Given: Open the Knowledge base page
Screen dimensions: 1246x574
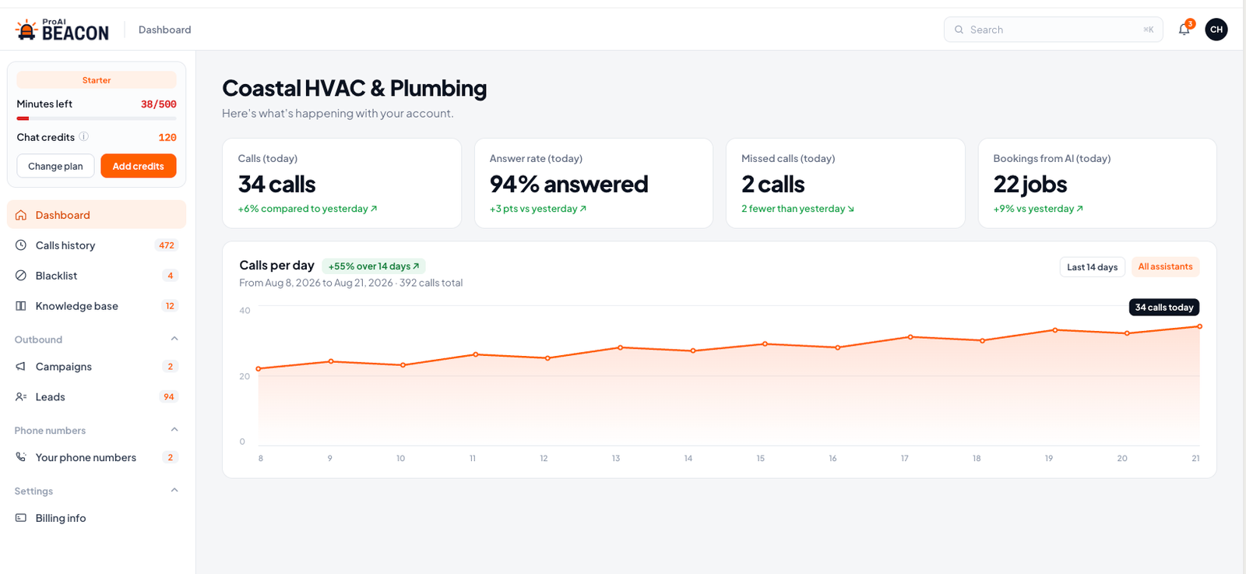Looking at the screenshot, I should click(97, 306).
